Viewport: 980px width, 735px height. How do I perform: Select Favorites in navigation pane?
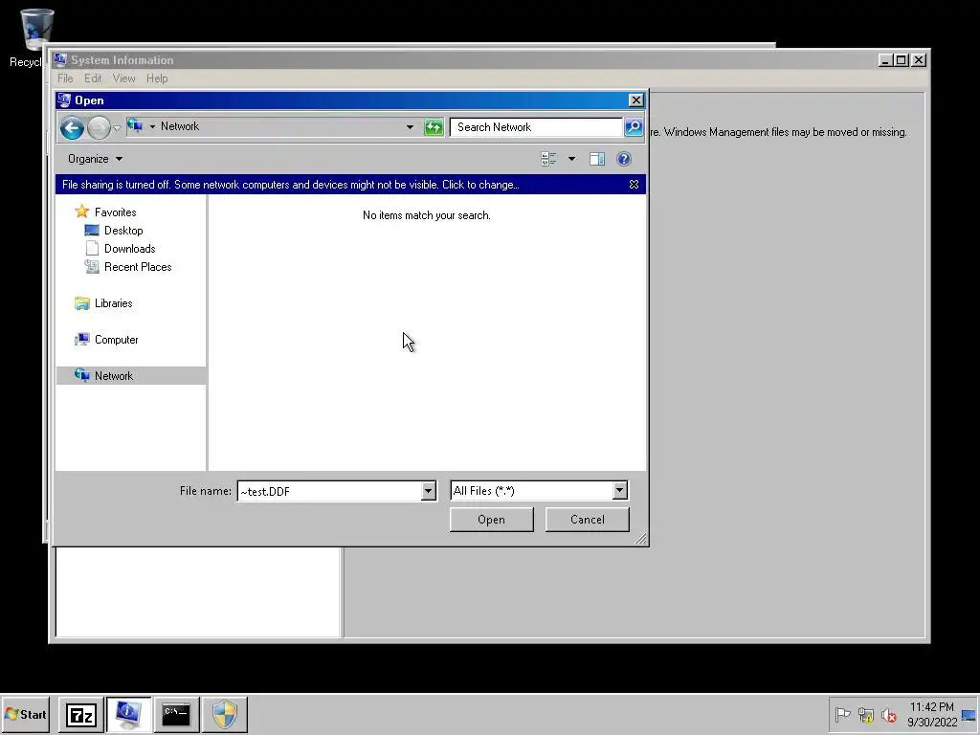pos(115,212)
